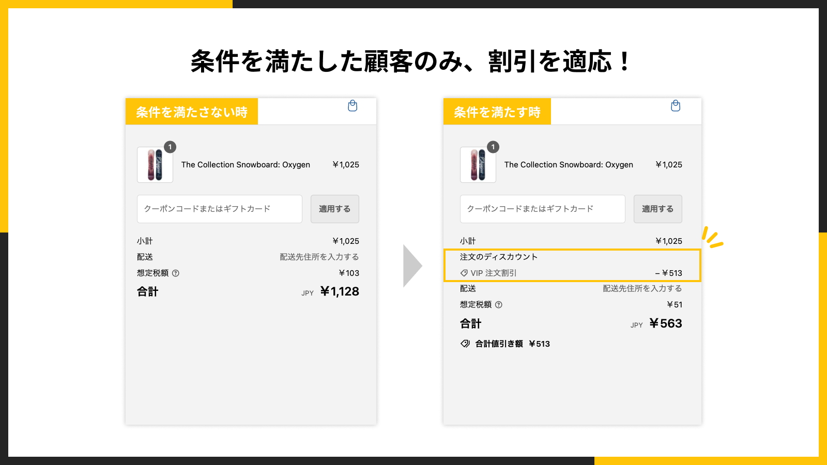Viewport: 827px width, 465px height.
Task: Select the highlighted 注文のディスカウント row
Action: click(x=572, y=265)
